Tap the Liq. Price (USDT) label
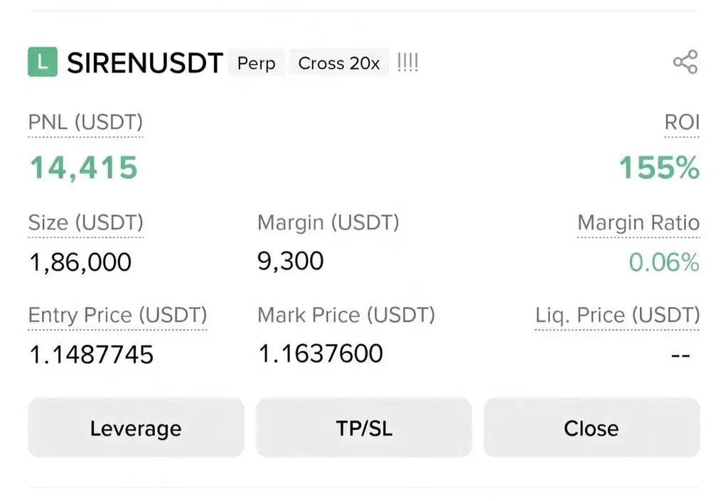This screenshot has width=728, height=501. (618, 315)
